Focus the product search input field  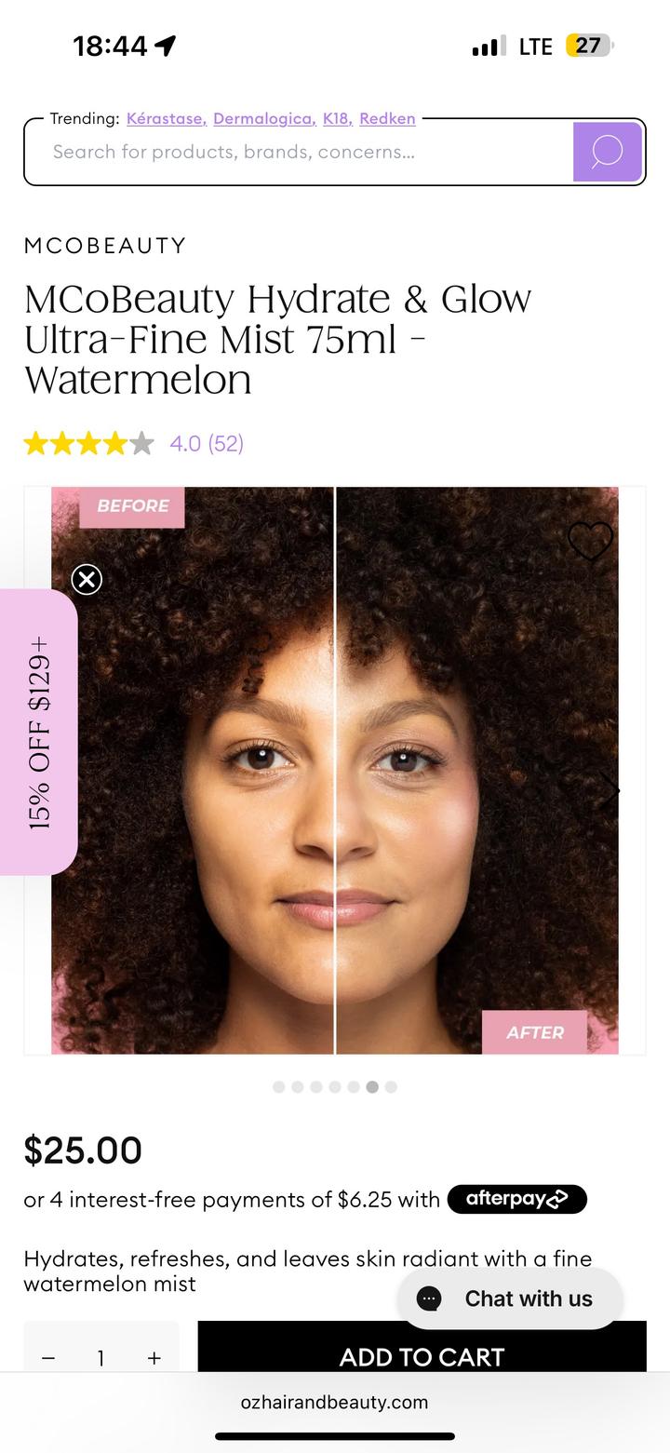click(299, 152)
